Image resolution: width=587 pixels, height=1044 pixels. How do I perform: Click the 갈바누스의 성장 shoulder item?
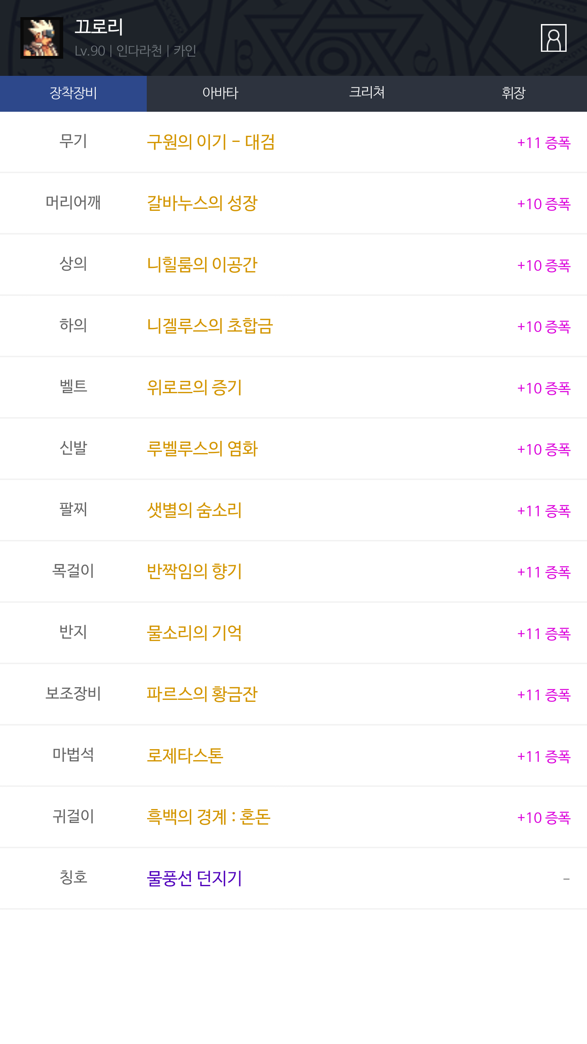click(x=202, y=203)
